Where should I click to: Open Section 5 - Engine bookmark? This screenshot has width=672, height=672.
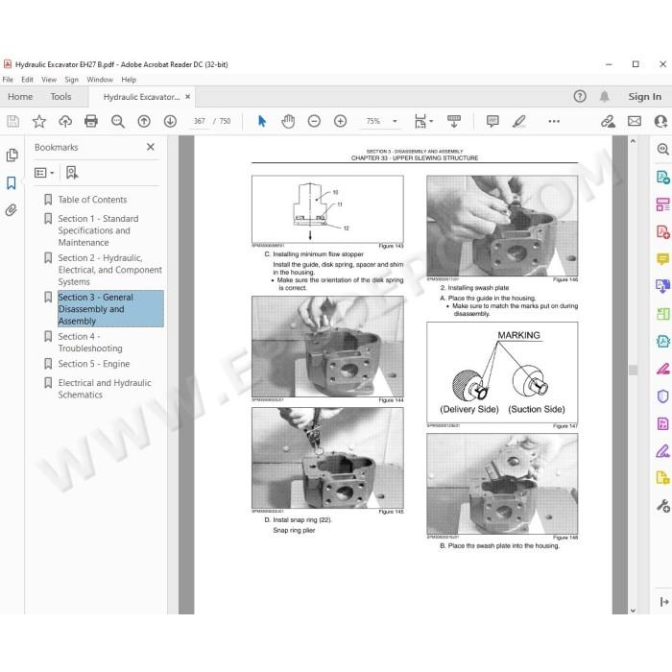(x=93, y=364)
